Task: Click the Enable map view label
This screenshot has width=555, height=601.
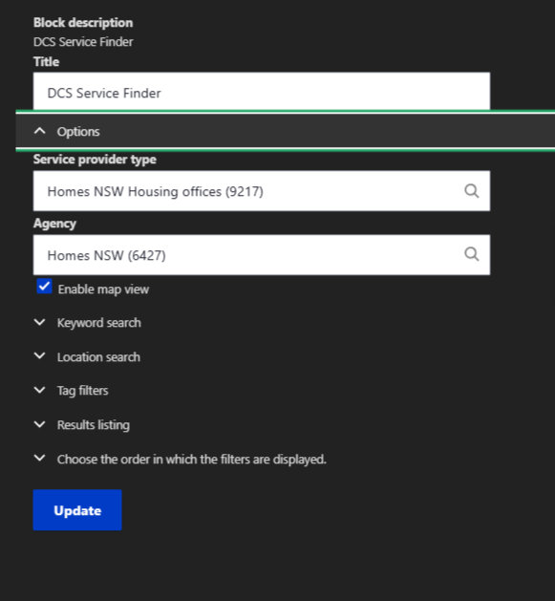Action: (x=103, y=290)
